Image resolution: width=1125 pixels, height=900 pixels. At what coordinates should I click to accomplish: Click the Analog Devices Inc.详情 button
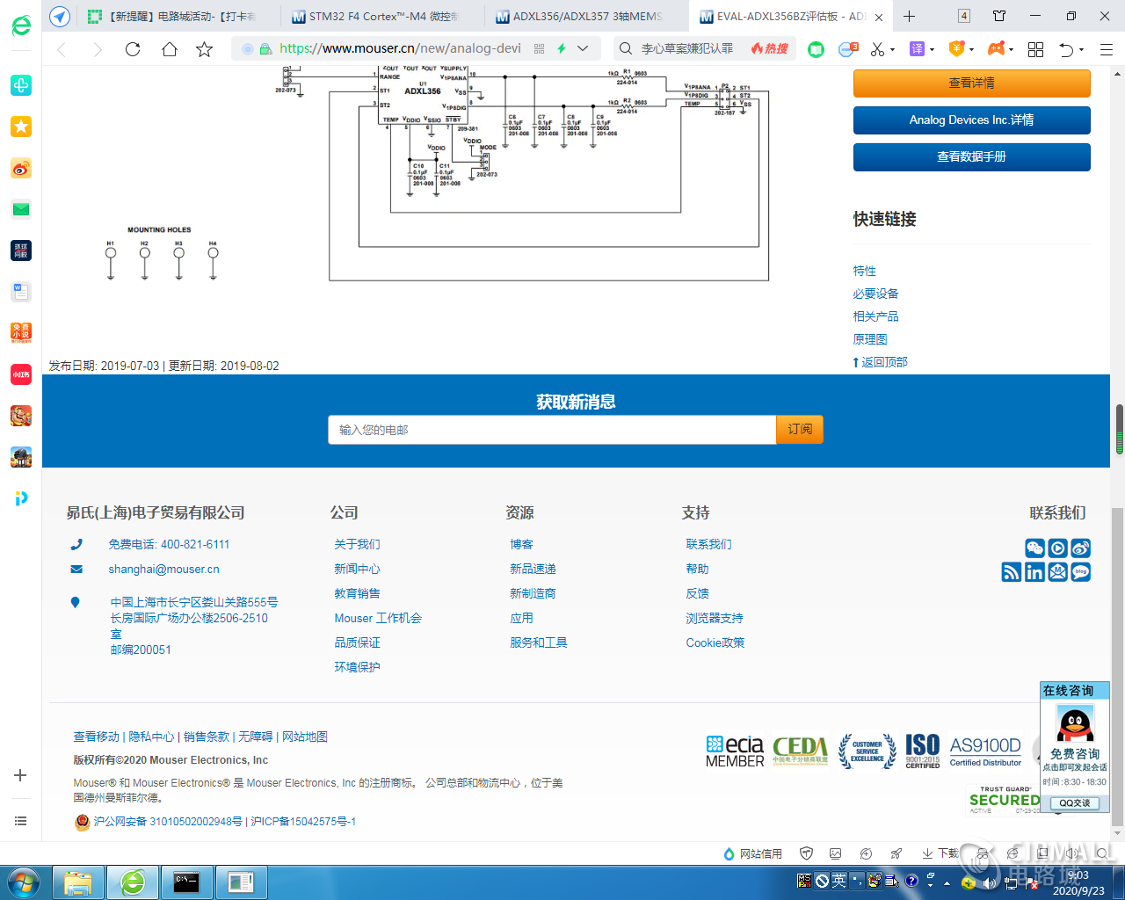tap(971, 120)
